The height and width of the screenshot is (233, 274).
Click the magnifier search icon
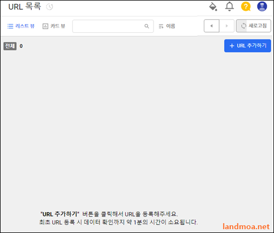(147, 26)
